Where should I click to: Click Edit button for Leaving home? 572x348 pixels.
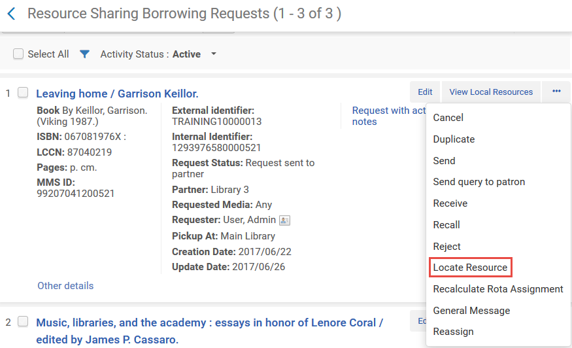pos(425,92)
